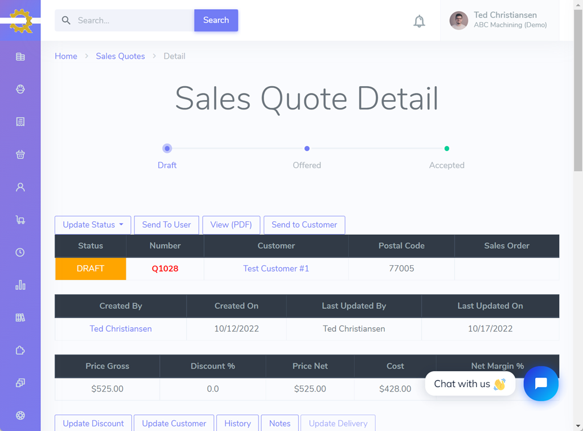Open the Test Customer #1 link
Image resolution: width=583 pixels, height=431 pixels.
tap(276, 269)
